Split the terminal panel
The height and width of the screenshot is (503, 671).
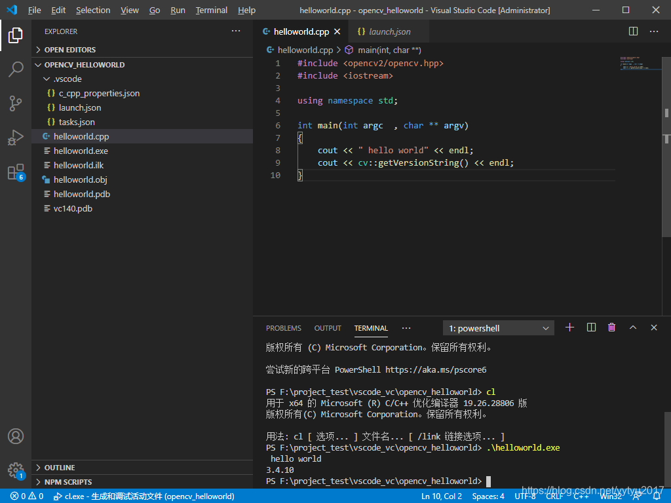click(591, 327)
